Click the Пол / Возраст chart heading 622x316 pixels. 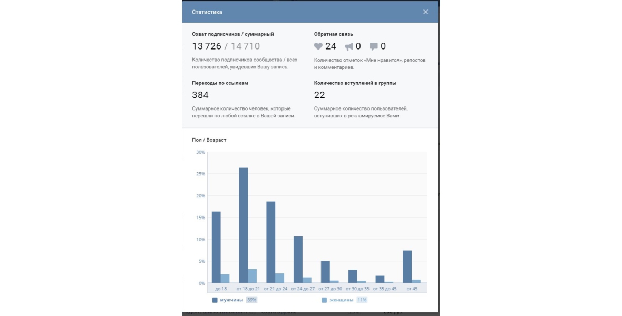point(209,140)
